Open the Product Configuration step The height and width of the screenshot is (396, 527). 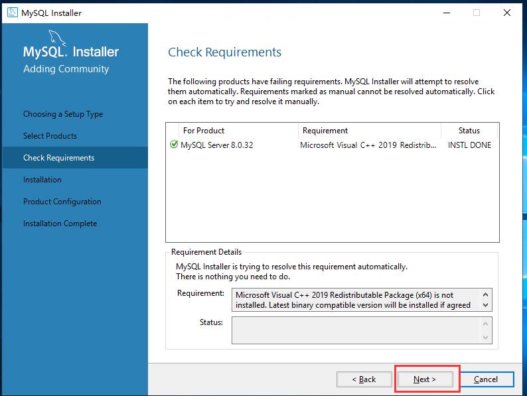click(x=62, y=202)
